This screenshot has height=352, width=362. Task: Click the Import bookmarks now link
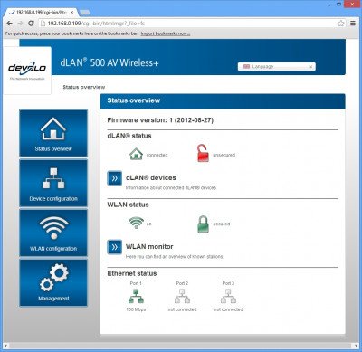(166, 33)
